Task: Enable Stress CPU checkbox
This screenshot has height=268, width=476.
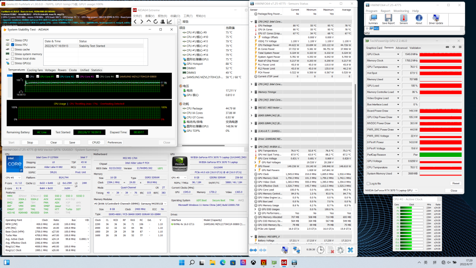Action: coord(12,40)
